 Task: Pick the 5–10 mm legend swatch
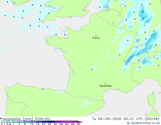point(28,122)
